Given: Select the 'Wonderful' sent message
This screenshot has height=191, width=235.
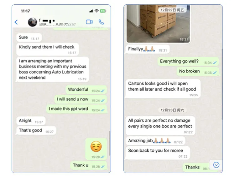Looking at the screenshot, I should (86, 90).
